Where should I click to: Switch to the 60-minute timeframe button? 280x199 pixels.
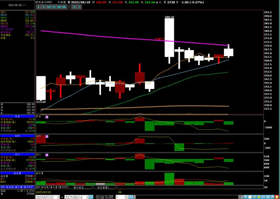pyautogui.click(x=64, y=7)
